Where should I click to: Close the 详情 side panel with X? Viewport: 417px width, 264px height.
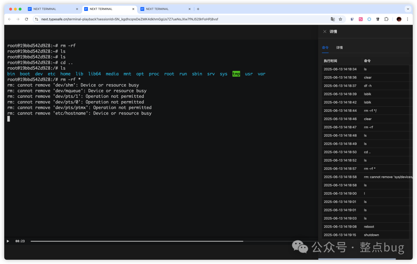click(x=325, y=32)
